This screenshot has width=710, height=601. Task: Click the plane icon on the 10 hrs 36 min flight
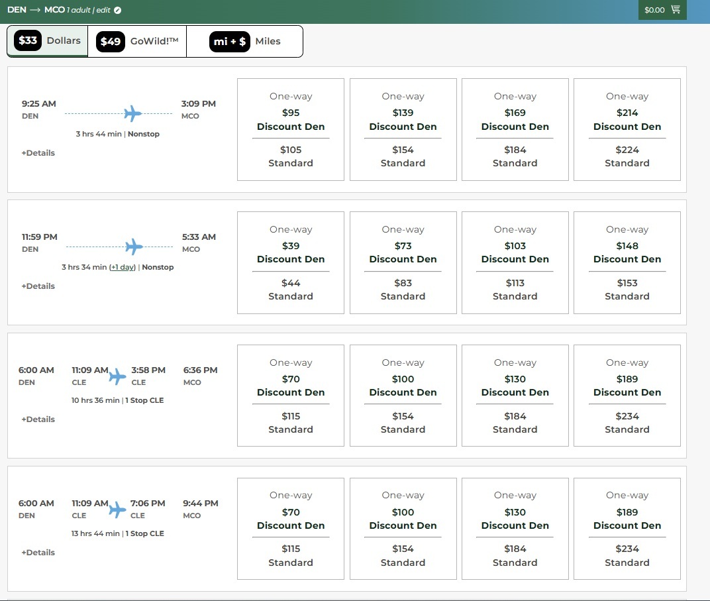[117, 376]
